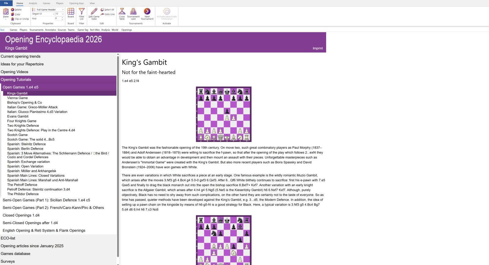Open the Tournament card icon
The image size is (489, 265).
pyautogui.click(x=133, y=12)
